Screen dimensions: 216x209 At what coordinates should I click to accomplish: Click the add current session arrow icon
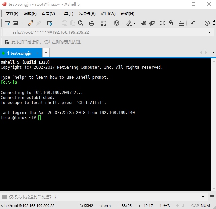7,42
